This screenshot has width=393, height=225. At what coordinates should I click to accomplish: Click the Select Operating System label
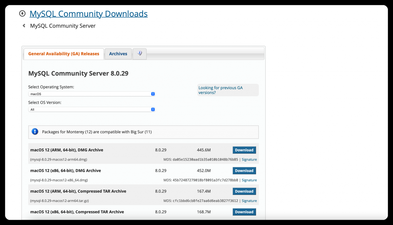51,87
